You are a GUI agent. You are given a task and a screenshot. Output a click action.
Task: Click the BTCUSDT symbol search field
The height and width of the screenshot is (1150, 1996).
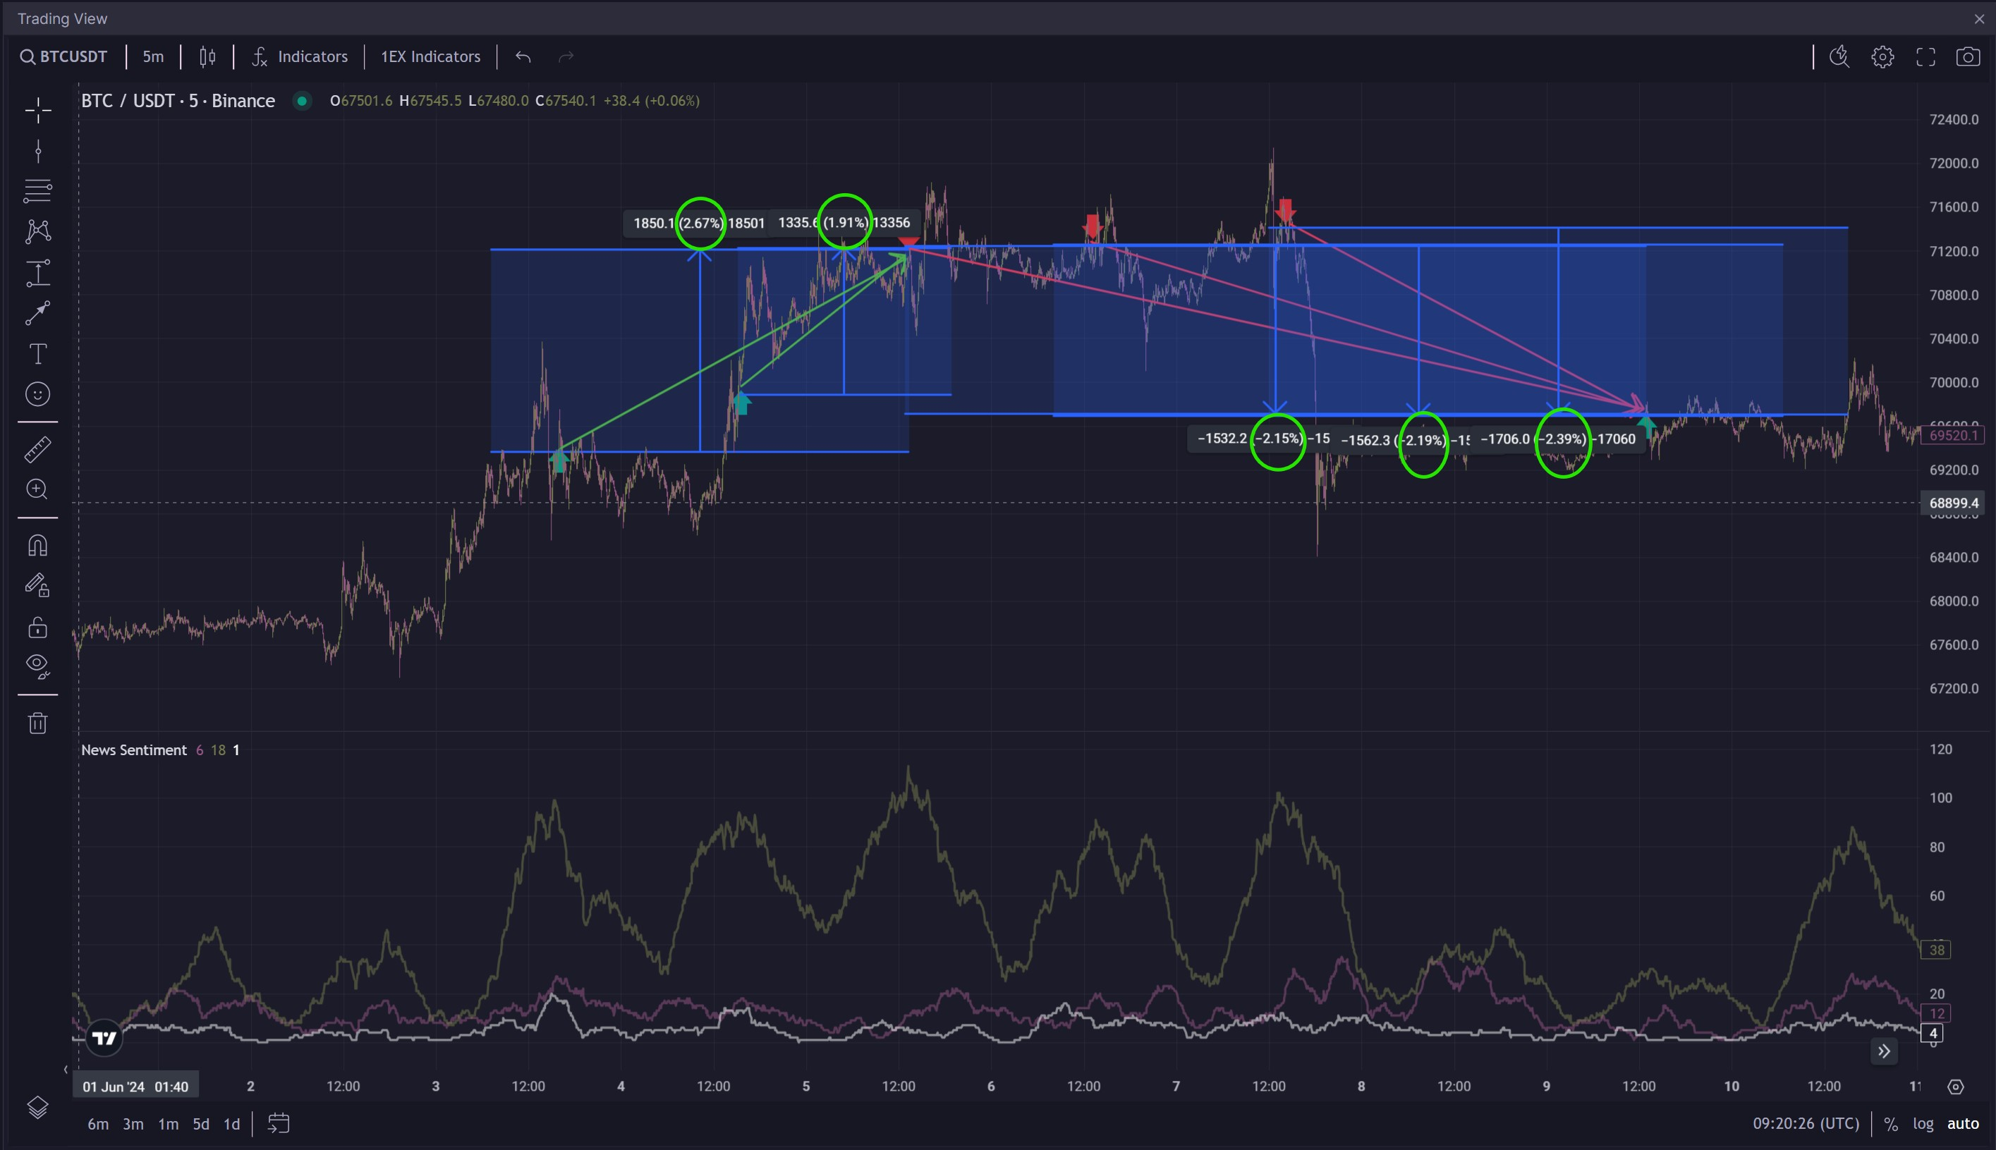[65, 57]
